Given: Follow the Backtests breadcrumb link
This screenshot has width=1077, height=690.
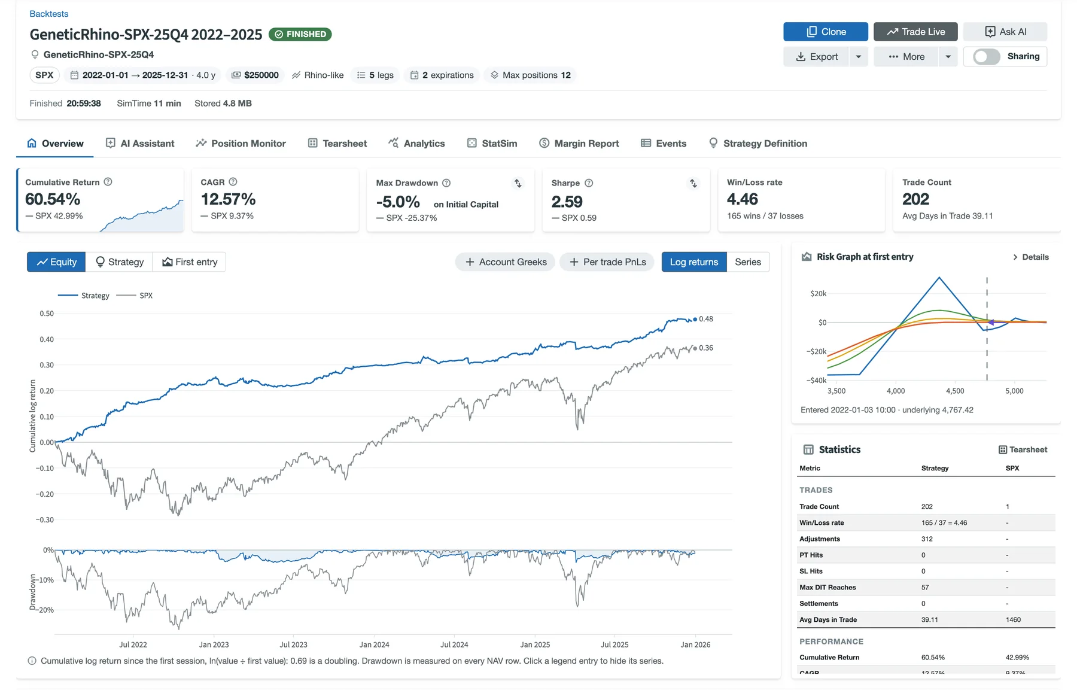Looking at the screenshot, I should point(49,14).
